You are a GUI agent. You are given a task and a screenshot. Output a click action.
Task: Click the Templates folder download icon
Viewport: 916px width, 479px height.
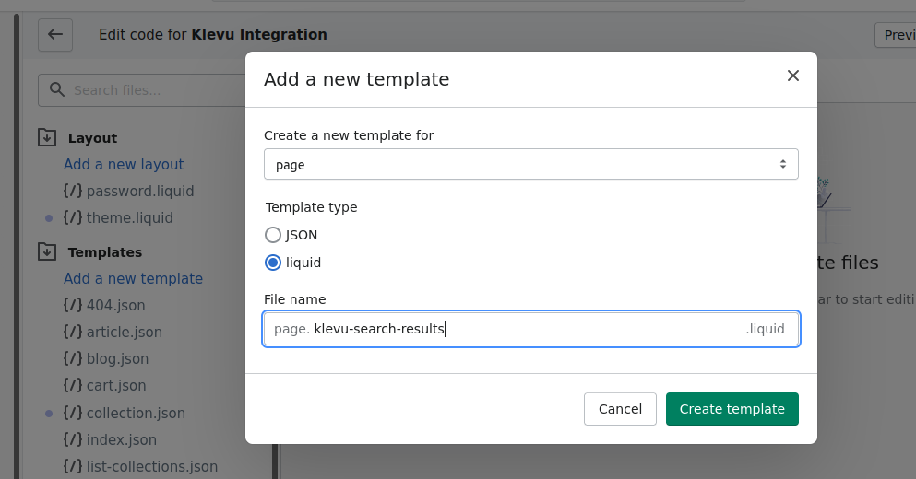click(x=47, y=251)
